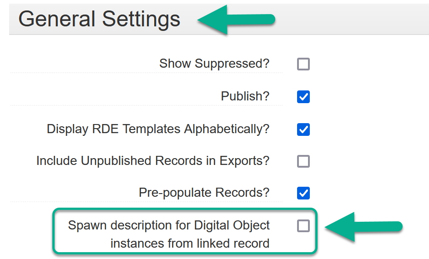Click the "Display RDE Templates Alphabetically?" label
This screenshot has width=429, height=259.
(158, 129)
